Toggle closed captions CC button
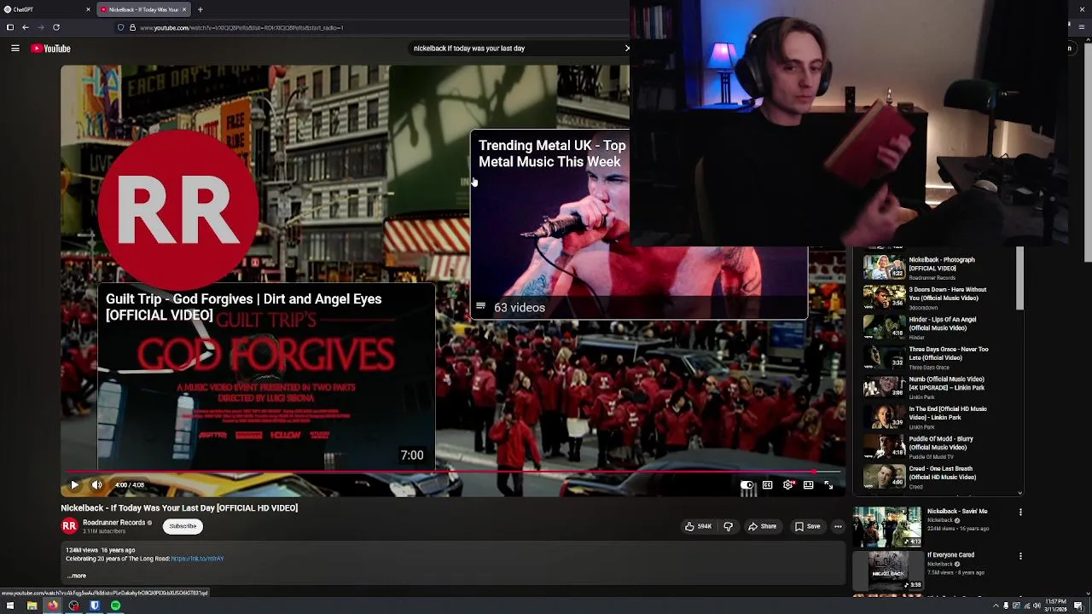This screenshot has height=614, width=1092. click(768, 484)
